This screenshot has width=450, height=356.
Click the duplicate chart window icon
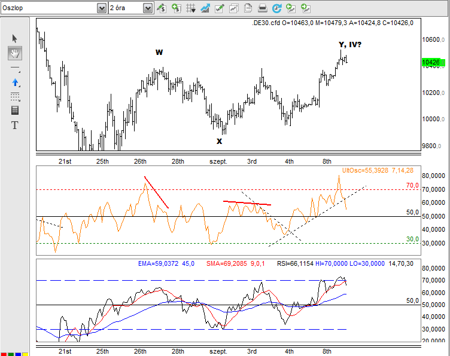click(233, 8)
